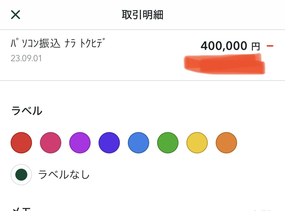
Task: Select the パソコン振込 ナラ トクヒデ transaction description
Action: 58,44
